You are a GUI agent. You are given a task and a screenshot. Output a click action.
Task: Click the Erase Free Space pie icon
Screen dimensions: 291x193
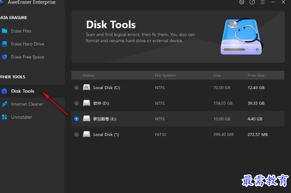click(x=5, y=57)
